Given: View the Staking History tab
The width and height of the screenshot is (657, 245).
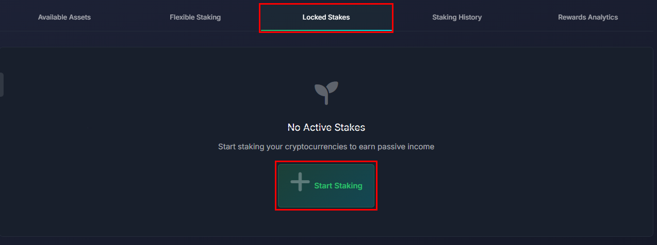Looking at the screenshot, I should (457, 17).
